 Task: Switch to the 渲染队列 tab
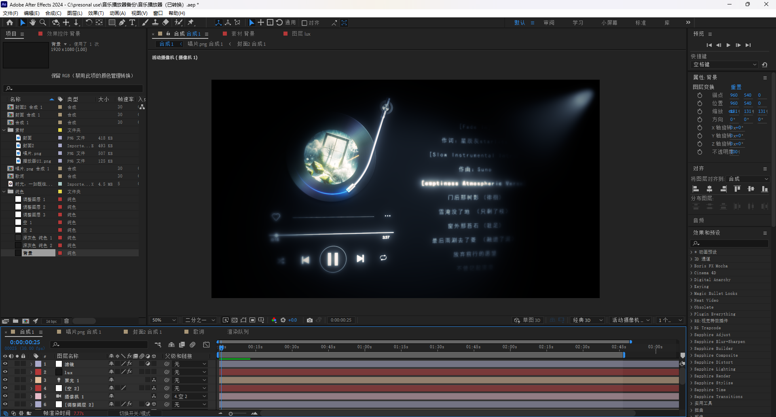coord(238,332)
